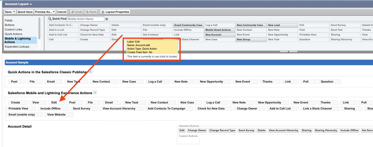Viewport: 373px width, 147px height.
Task: Select Add Contacts To C... palette item
Action: 63,25
